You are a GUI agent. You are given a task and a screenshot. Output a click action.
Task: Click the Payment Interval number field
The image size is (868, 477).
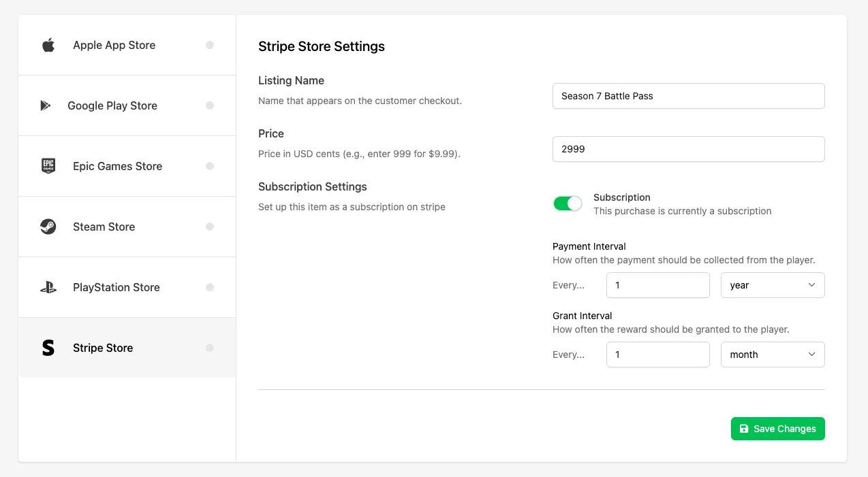click(658, 285)
